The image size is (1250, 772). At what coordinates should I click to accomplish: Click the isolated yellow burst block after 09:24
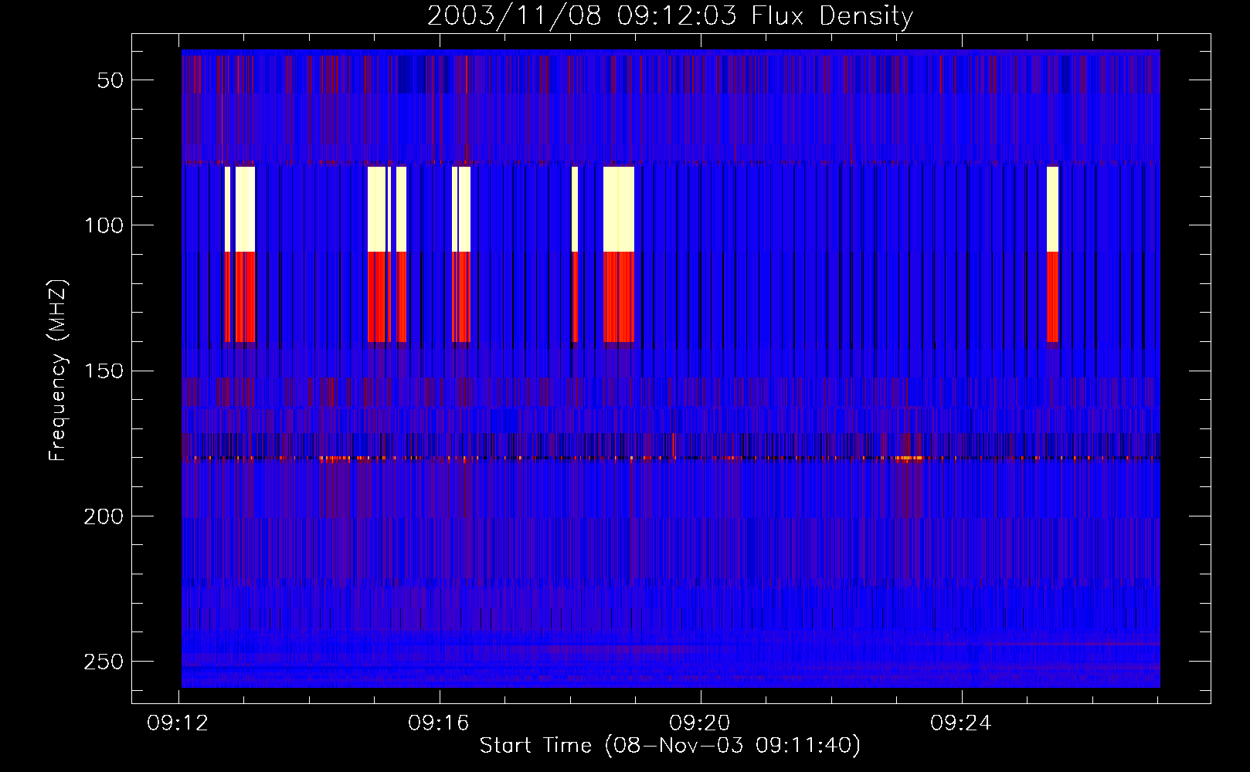[1052, 209]
